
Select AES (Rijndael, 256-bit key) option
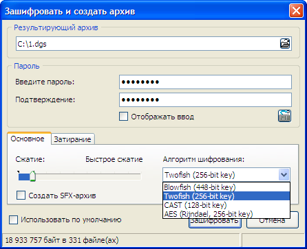point(226,214)
